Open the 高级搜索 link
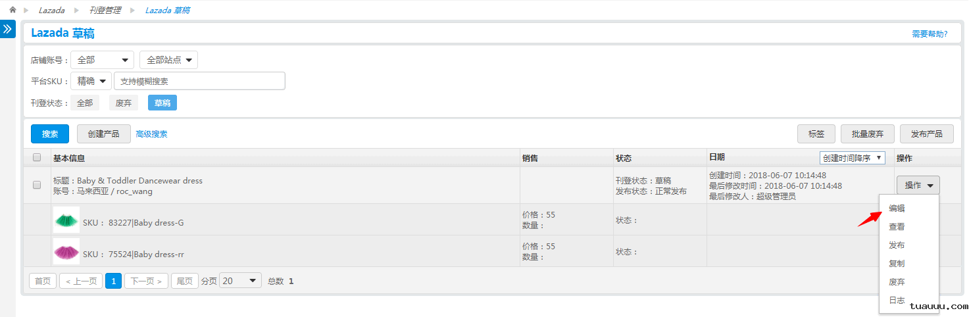Screen dimensions: 969x317 coord(151,134)
